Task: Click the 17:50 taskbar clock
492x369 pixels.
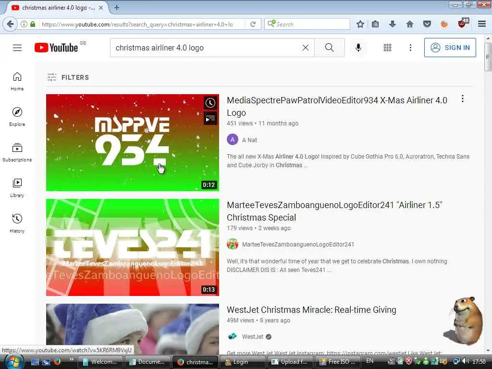Action: pyautogui.click(x=479, y=361)
